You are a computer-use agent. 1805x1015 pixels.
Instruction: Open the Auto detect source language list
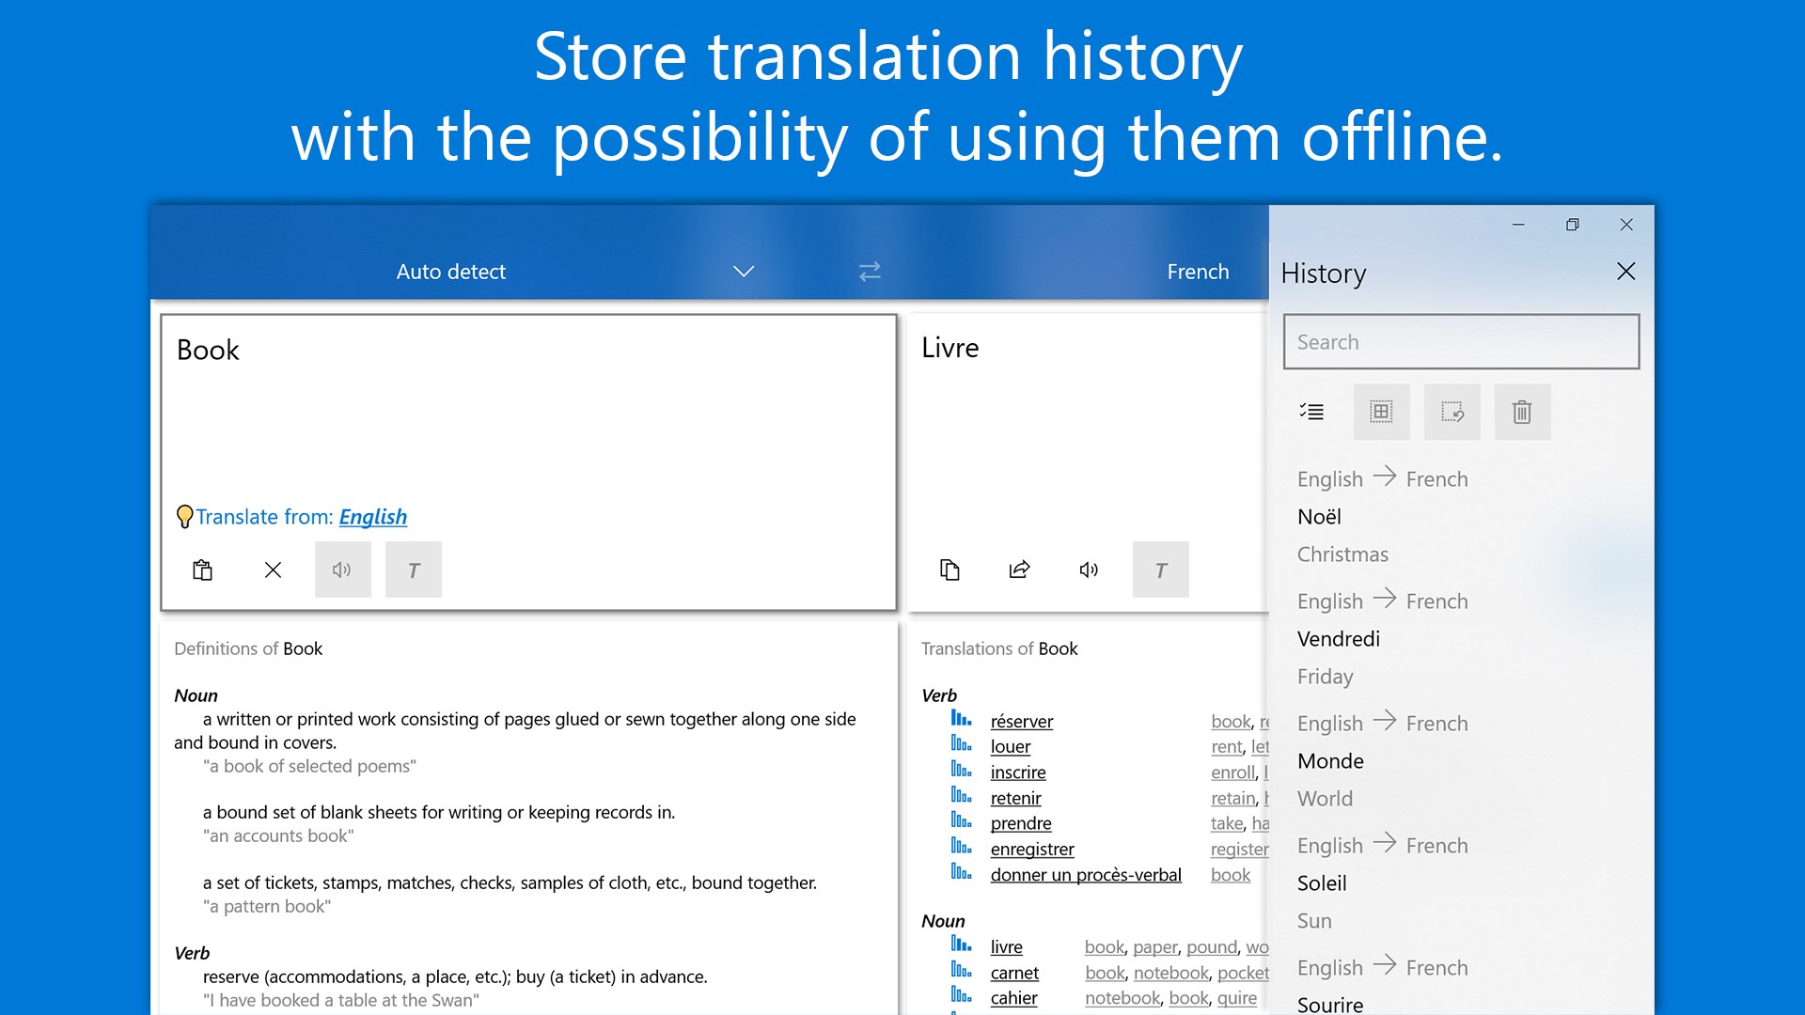click(x=450, y=272)
